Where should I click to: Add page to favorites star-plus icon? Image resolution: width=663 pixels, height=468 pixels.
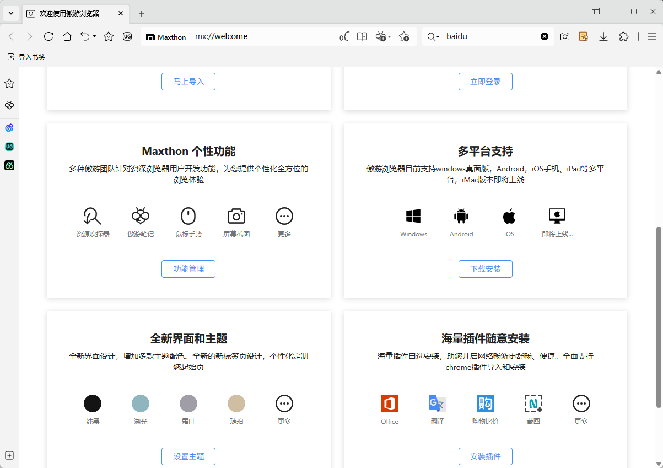point(404,37)
